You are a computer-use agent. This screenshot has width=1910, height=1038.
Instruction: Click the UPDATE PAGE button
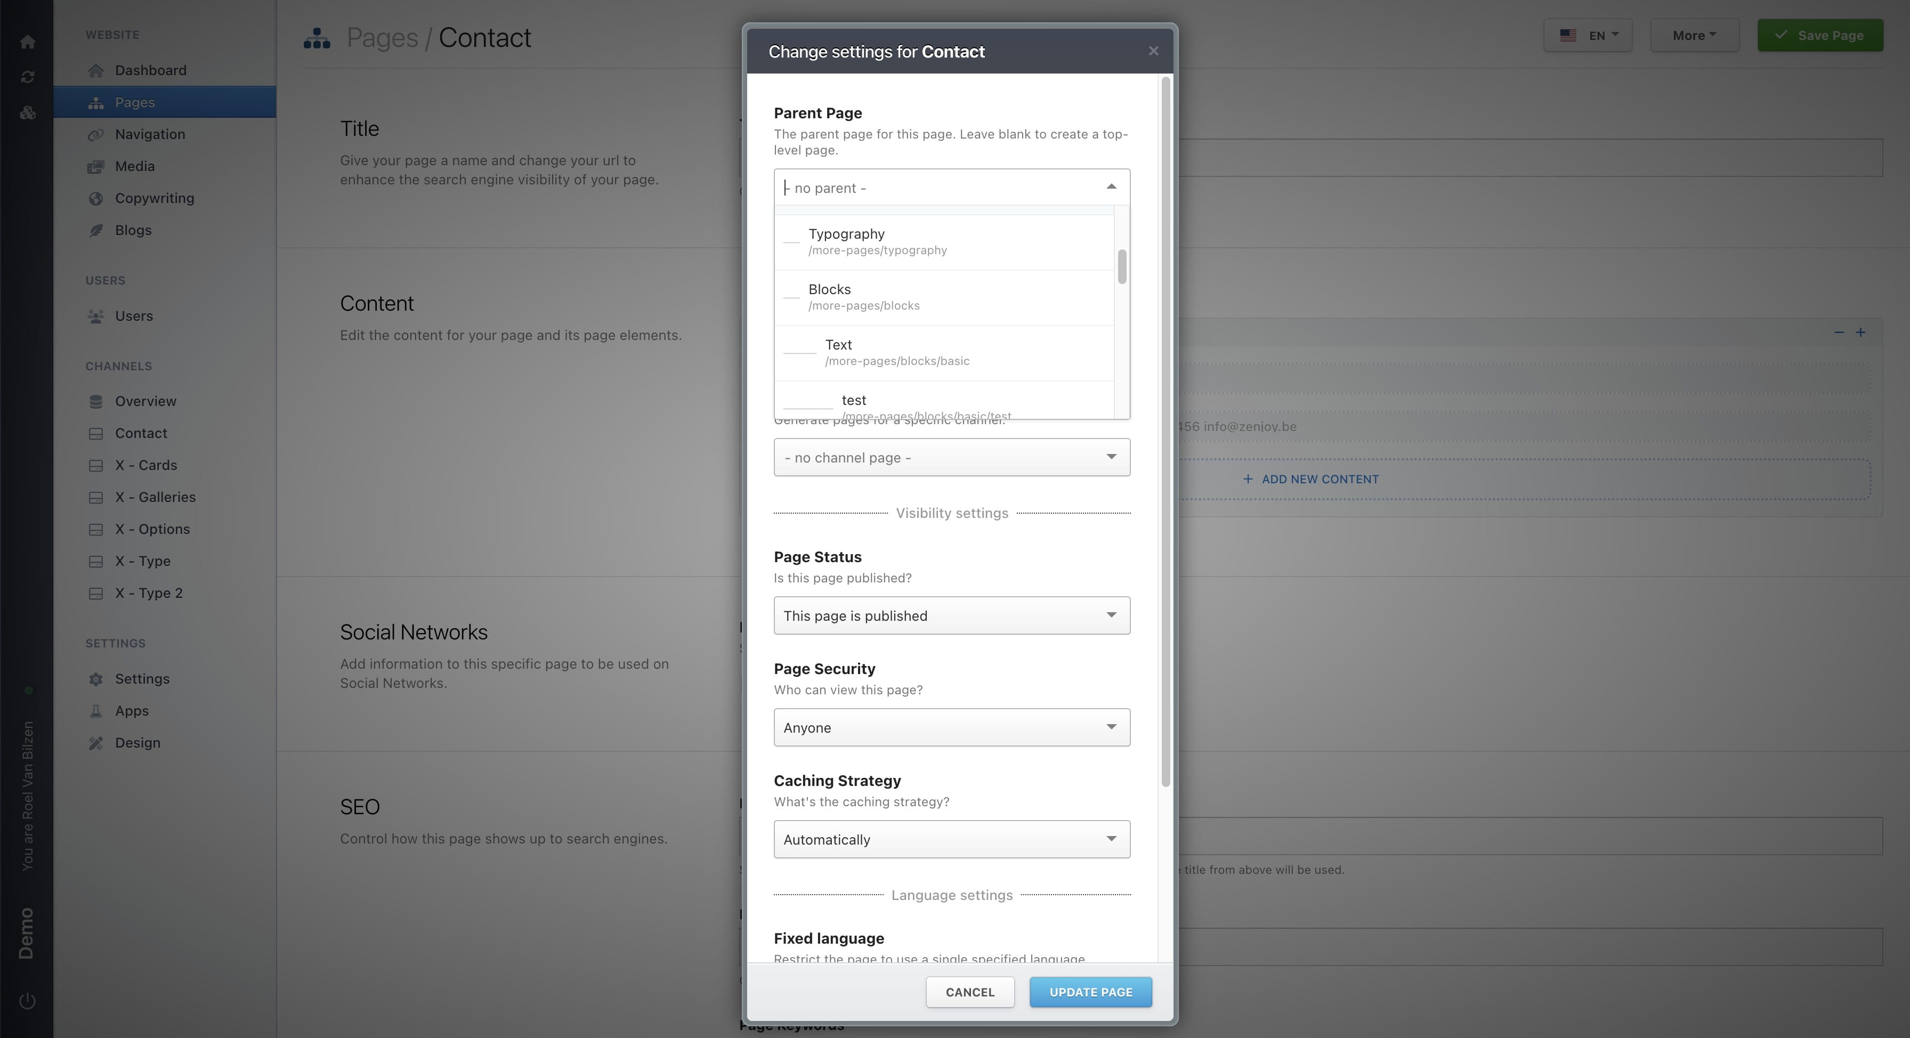(x=1090, y=991)
